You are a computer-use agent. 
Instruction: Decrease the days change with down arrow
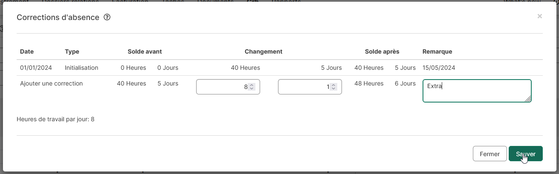tap(333, 88)
